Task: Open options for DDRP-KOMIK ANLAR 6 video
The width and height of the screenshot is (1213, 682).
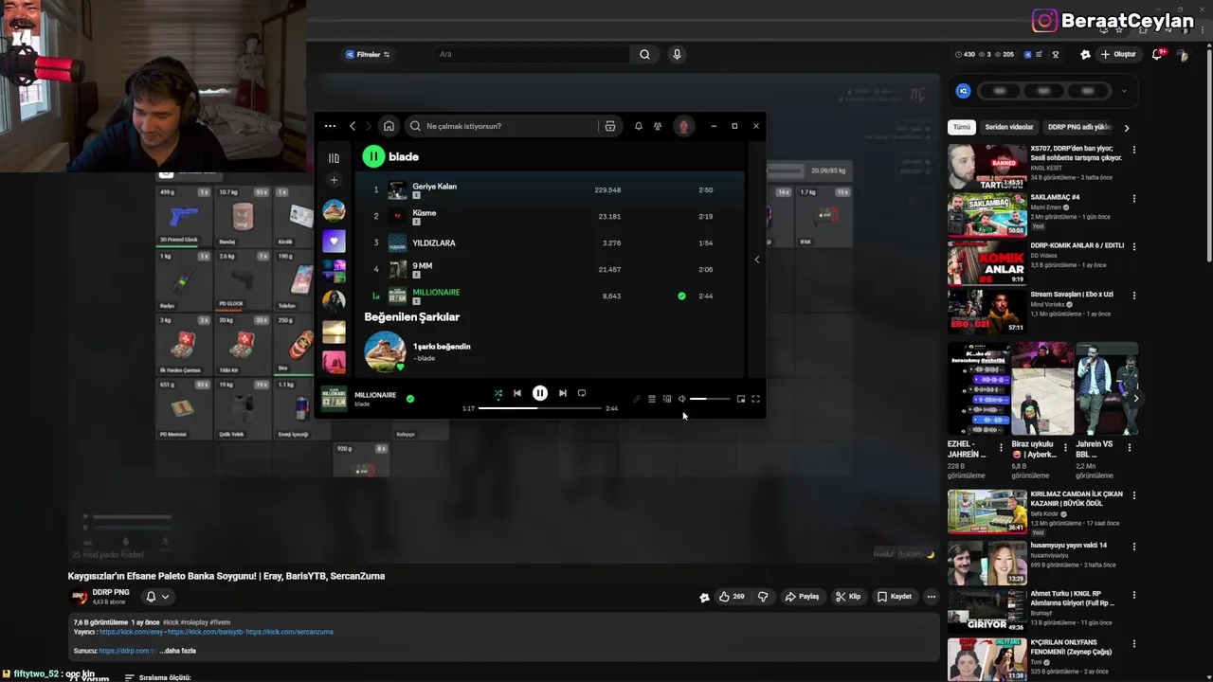Action: [1133, 246]
